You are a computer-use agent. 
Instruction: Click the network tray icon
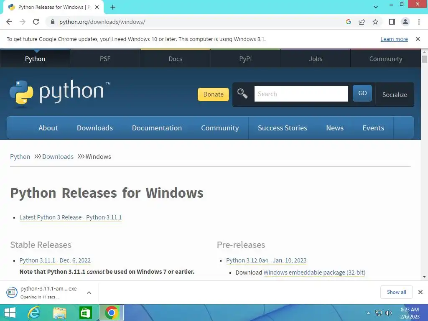(x=379, y=313)
